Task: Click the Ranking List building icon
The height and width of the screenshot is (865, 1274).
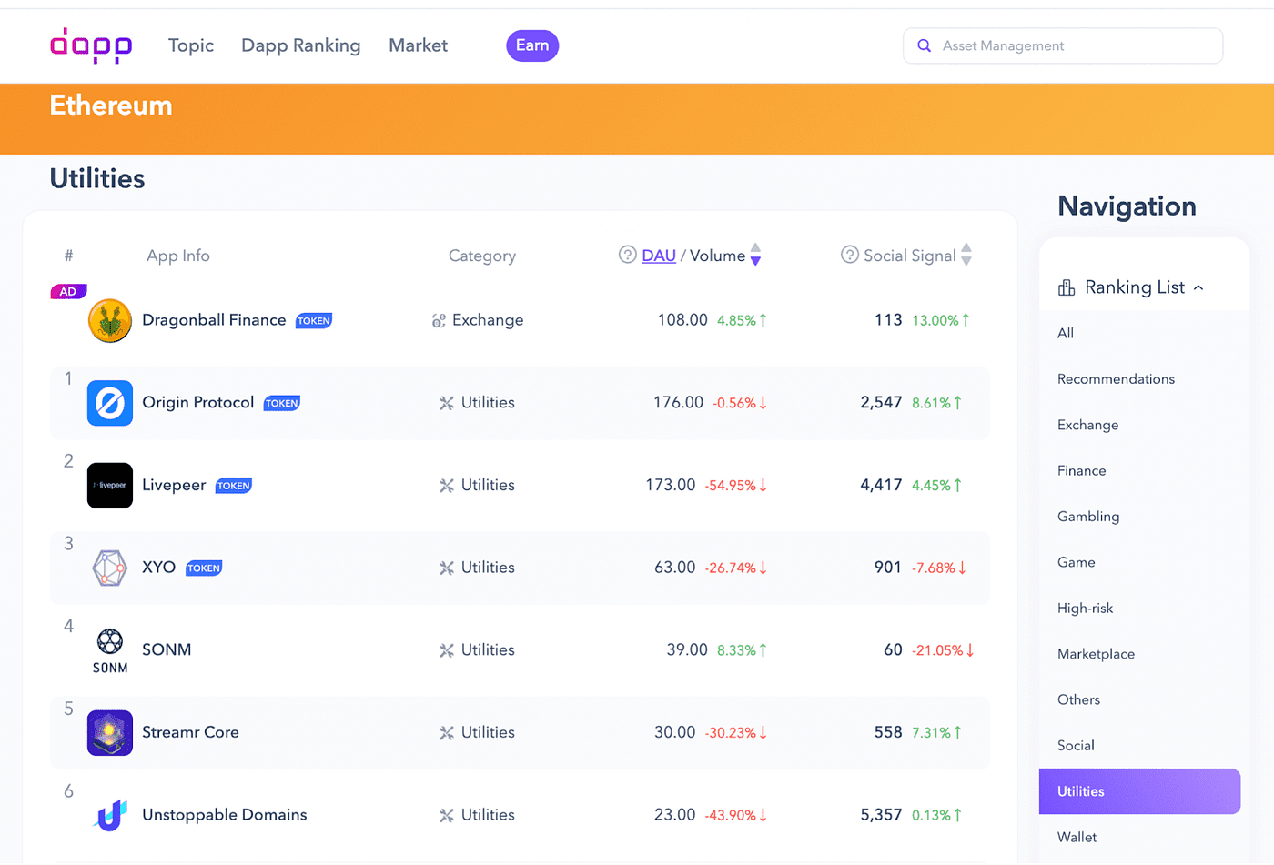Action: (1066, 287)
